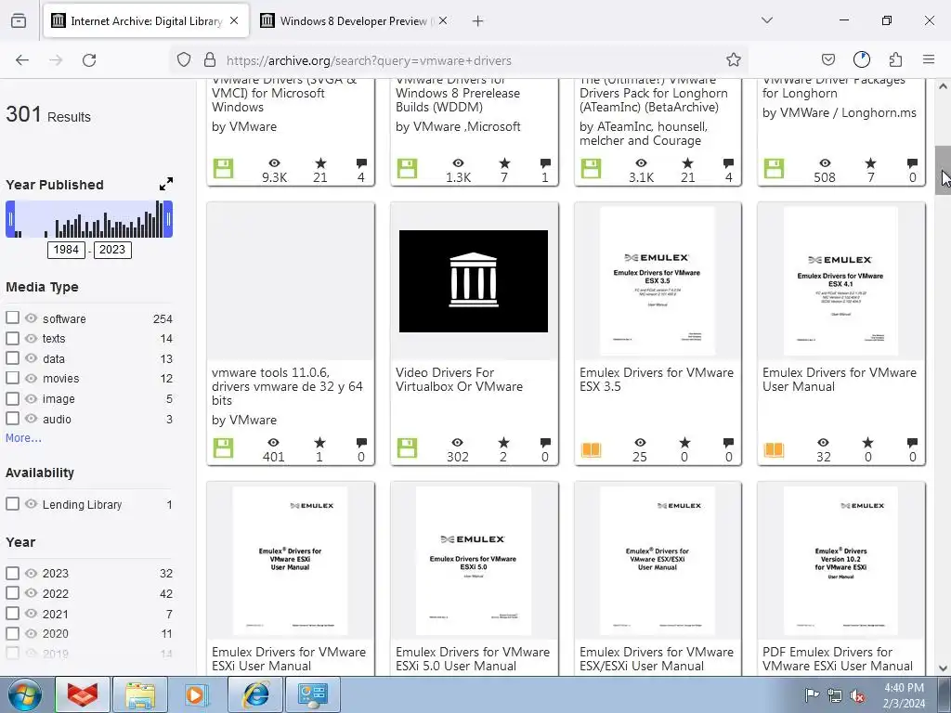Click the book icon on Emulex ESX 3.5 card
Viewport: 951px width, 713px height.
tap(592, 449)
